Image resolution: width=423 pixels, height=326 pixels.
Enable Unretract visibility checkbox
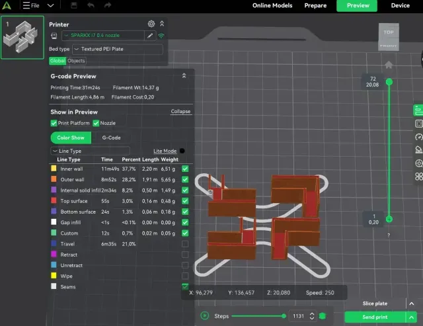pos(185,265)
